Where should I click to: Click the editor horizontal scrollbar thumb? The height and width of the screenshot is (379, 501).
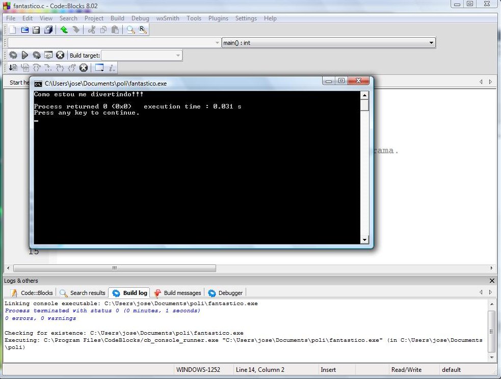(115, 268)
